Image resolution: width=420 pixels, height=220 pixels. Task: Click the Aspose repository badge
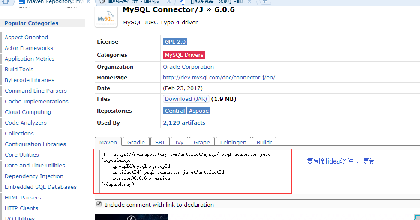point(199,111)
